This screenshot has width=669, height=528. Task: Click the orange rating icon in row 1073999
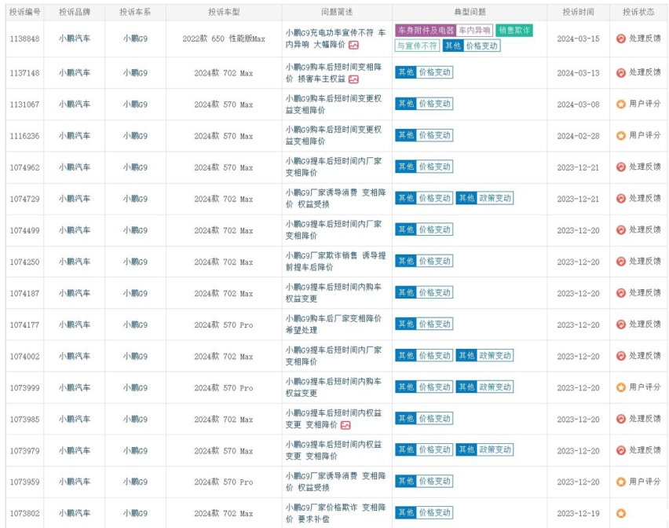[621, 387]
